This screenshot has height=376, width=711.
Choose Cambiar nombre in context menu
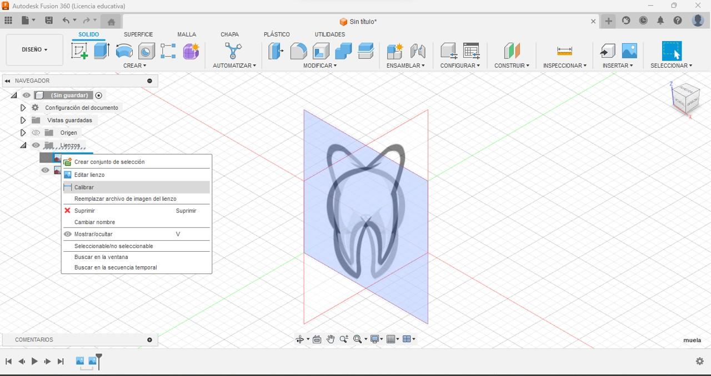coord(137,222)
